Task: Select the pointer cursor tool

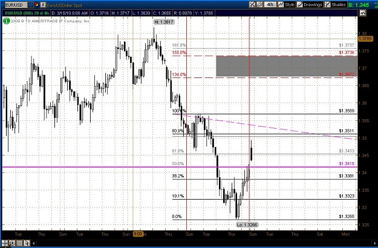Action: coord(27,243)
